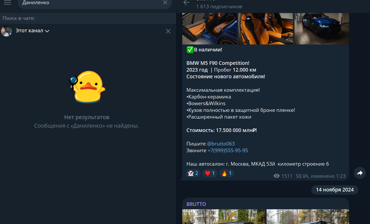Click the back arrow in channel header
The width and height of the screenshot is (370, 224).
pyautogui.click(x=186, y=3)
